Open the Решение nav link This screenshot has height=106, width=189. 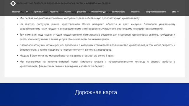[x=54, y=12]
